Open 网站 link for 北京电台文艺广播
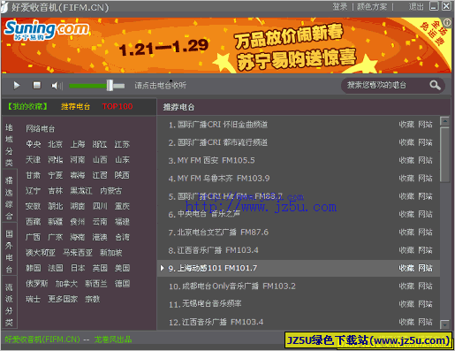The height and width of the screenshot is (351, 455). coord(426,233)
